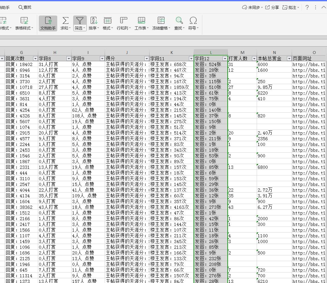Click the 查找 magnifier icon in ribbon
The image size is (327, 283).
(179, 21)
